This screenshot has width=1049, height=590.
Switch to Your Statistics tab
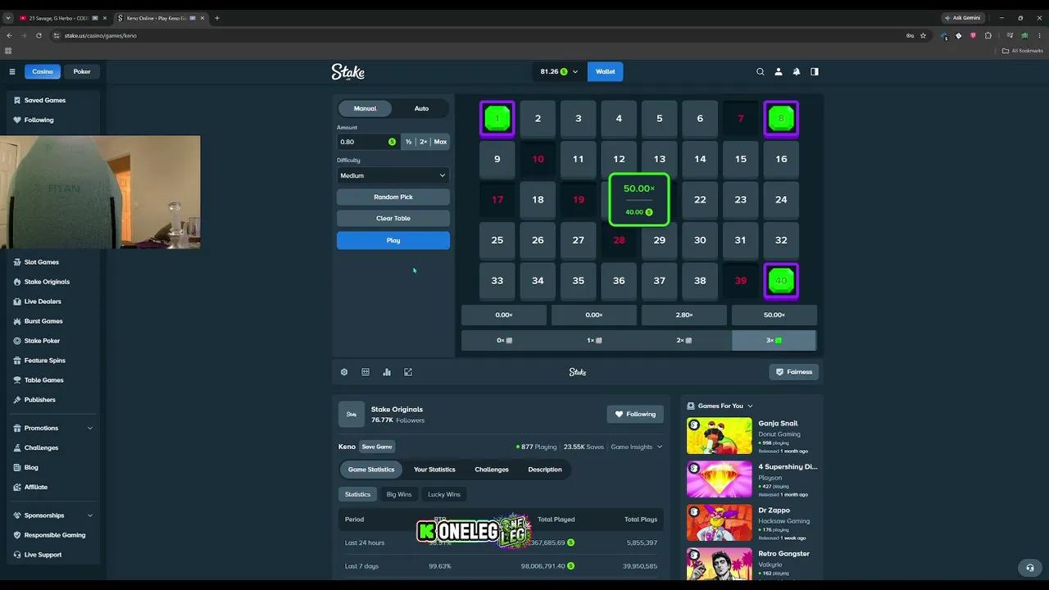pos(434,470)
